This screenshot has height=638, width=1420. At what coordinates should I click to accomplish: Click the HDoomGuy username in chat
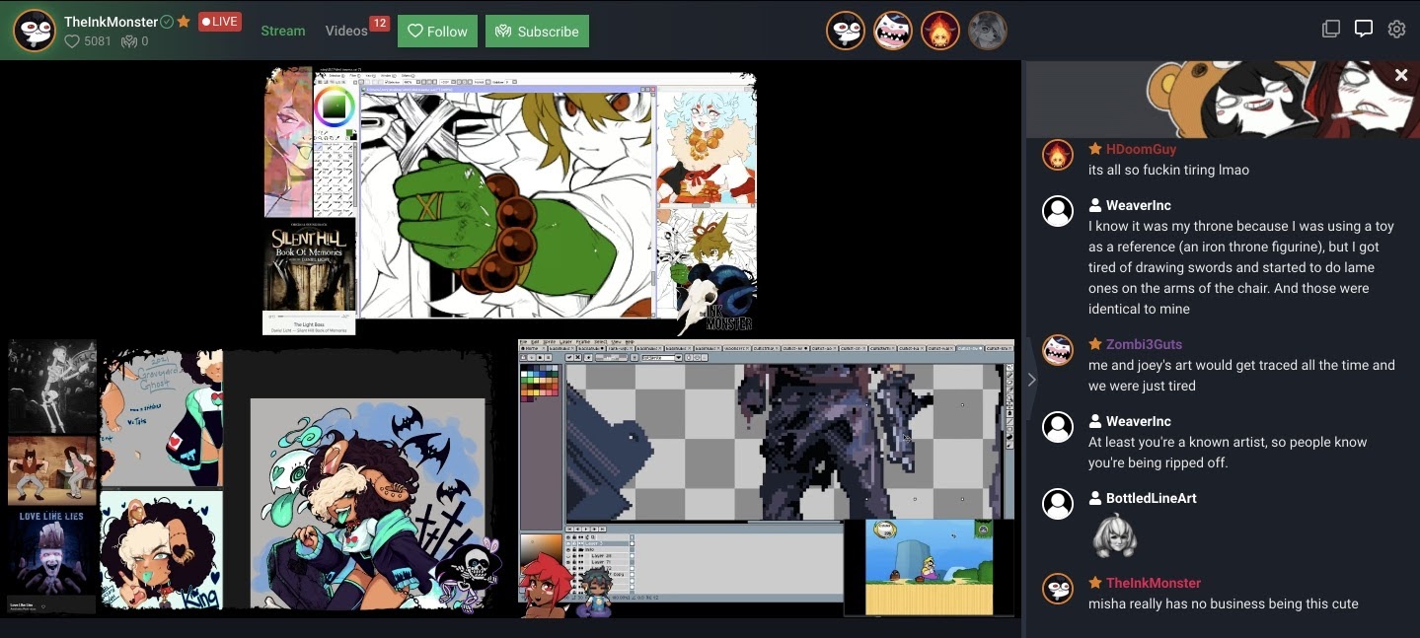click(x=1141, y=149)
